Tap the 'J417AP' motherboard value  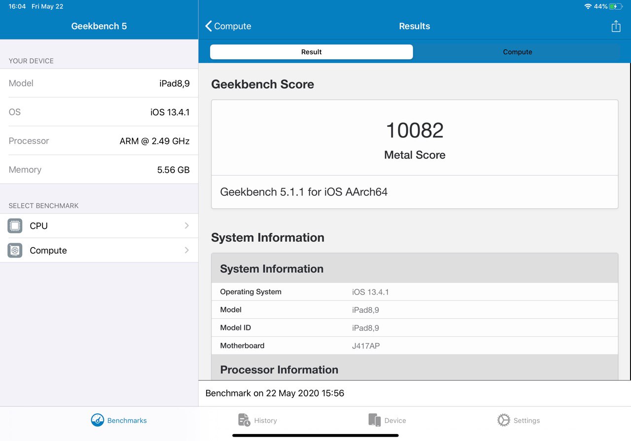(366, 346)
